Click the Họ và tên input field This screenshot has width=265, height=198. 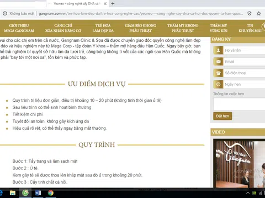pos(244,51)
